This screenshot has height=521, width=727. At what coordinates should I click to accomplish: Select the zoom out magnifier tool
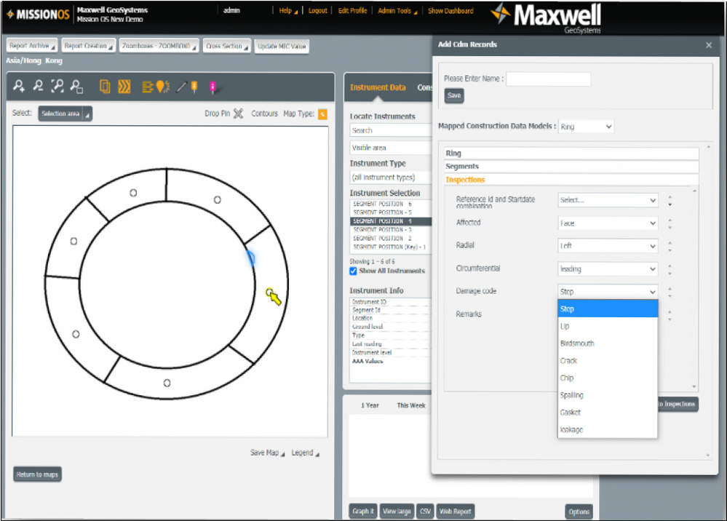(x=38, y=86)
